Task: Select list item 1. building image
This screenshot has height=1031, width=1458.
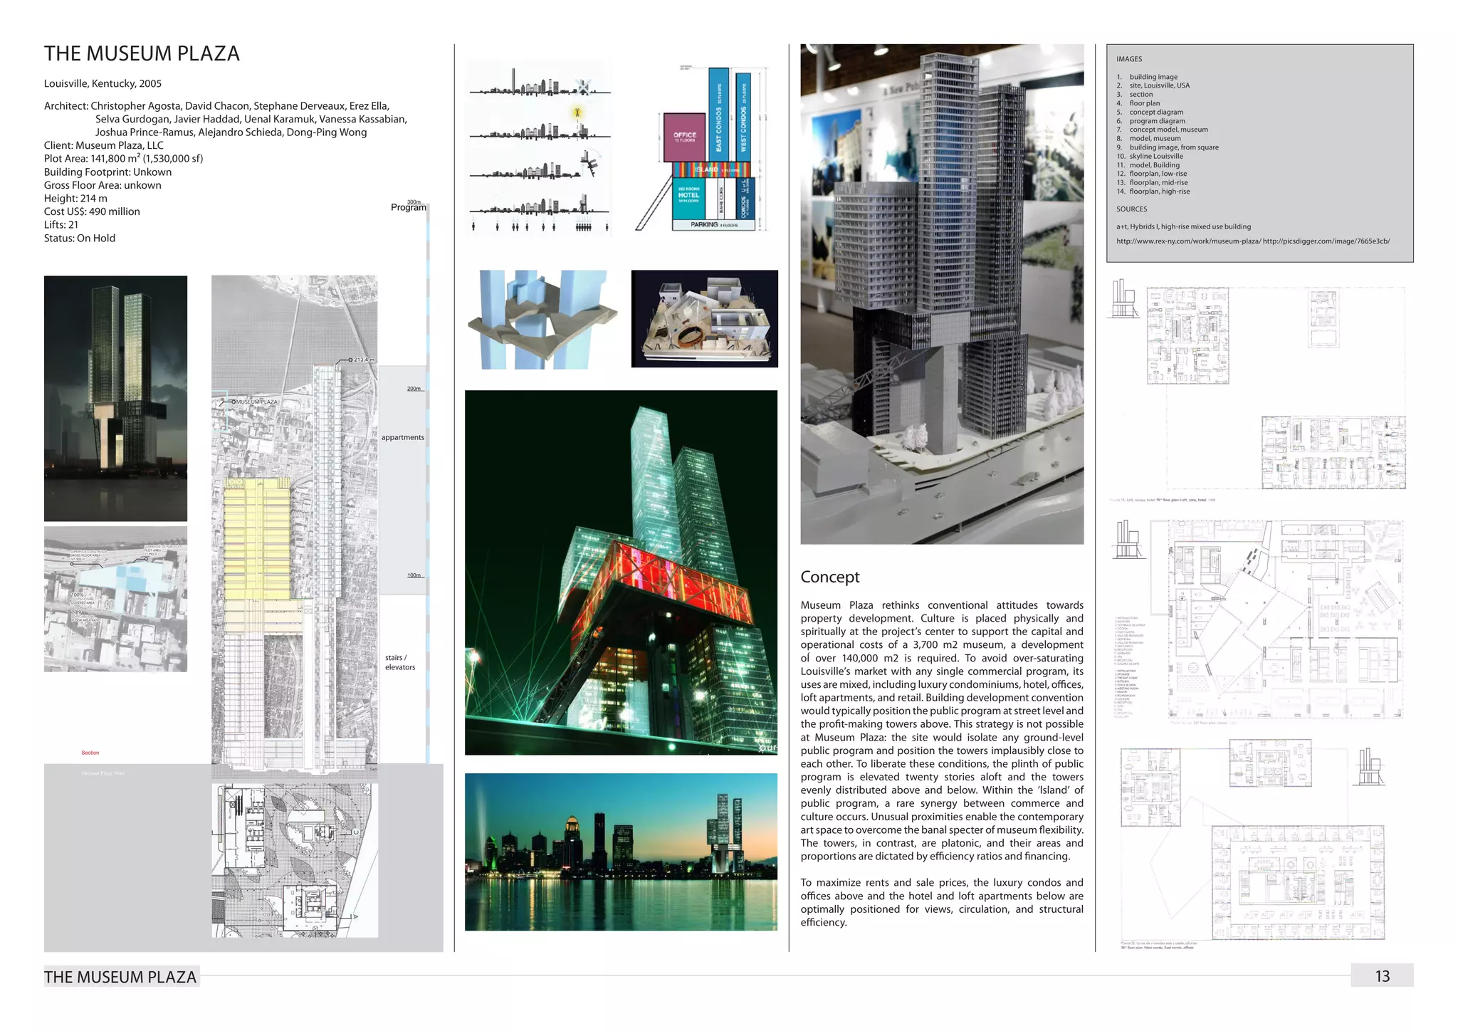Action: [x=1147, y=77]
